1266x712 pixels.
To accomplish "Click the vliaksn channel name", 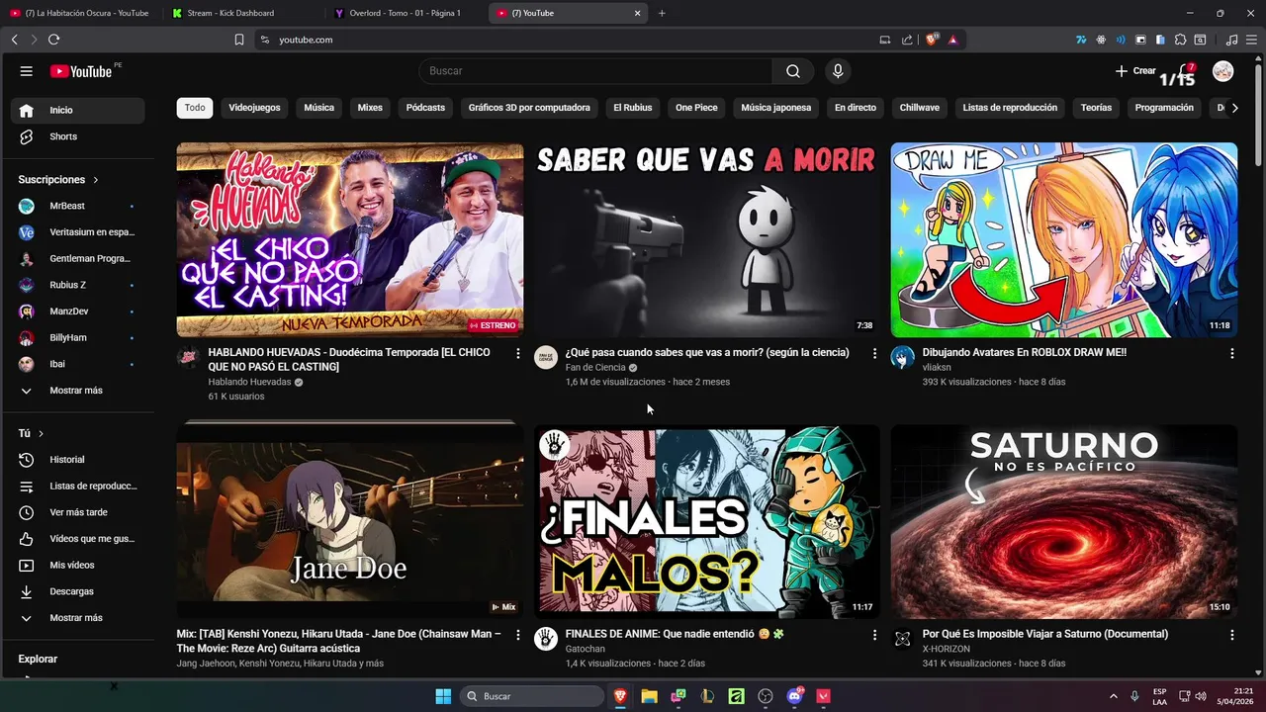I will tap(937, 367).
